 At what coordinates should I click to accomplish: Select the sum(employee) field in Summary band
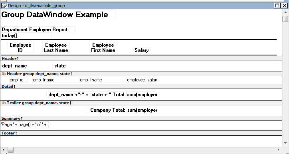(x=142, y=110)
